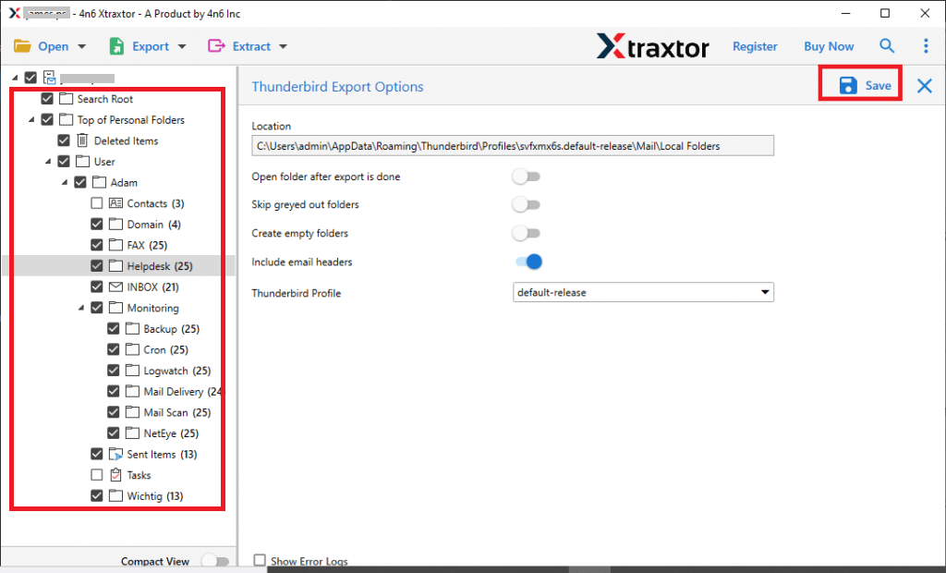Click the Buy Now link
The width and height of the screenshot is (946, 573).
[x=829, y=46]
